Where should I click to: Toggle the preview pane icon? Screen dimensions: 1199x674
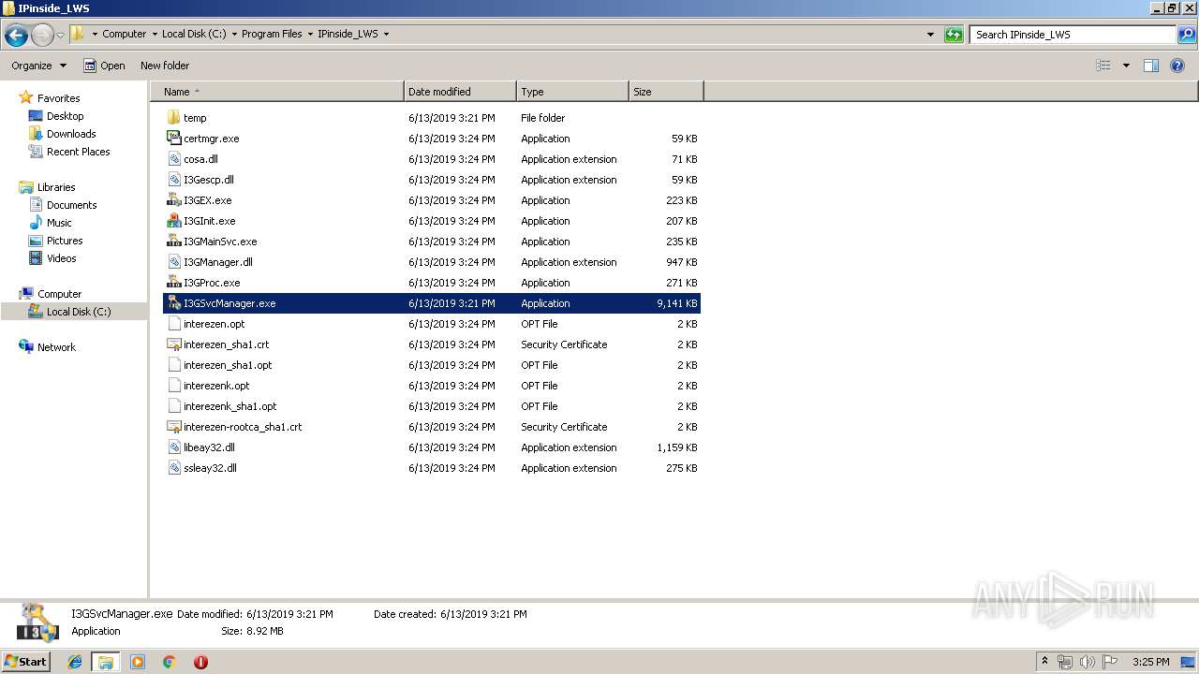click(x=1151, y=66)
